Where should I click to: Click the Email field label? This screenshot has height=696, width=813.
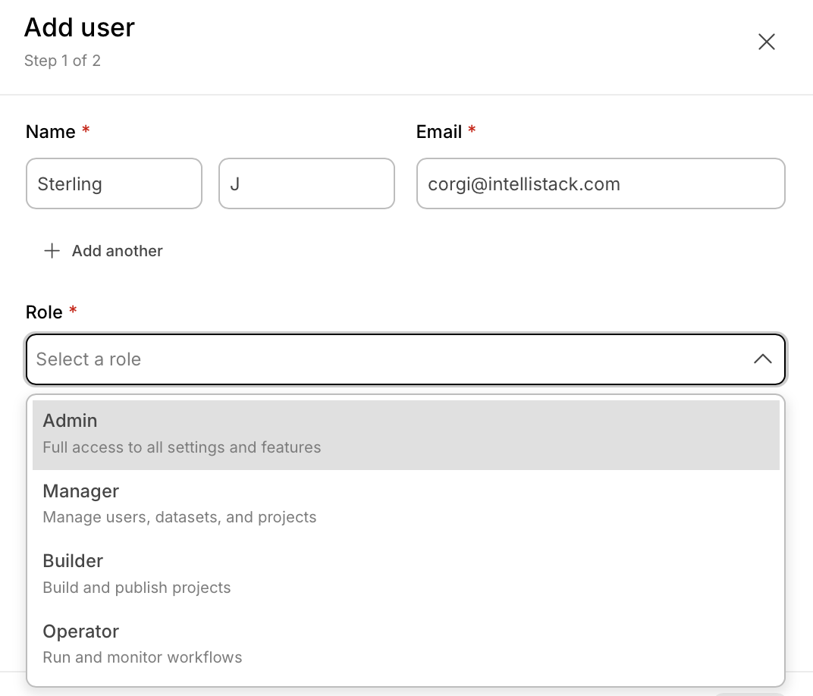tap(439, 132)
